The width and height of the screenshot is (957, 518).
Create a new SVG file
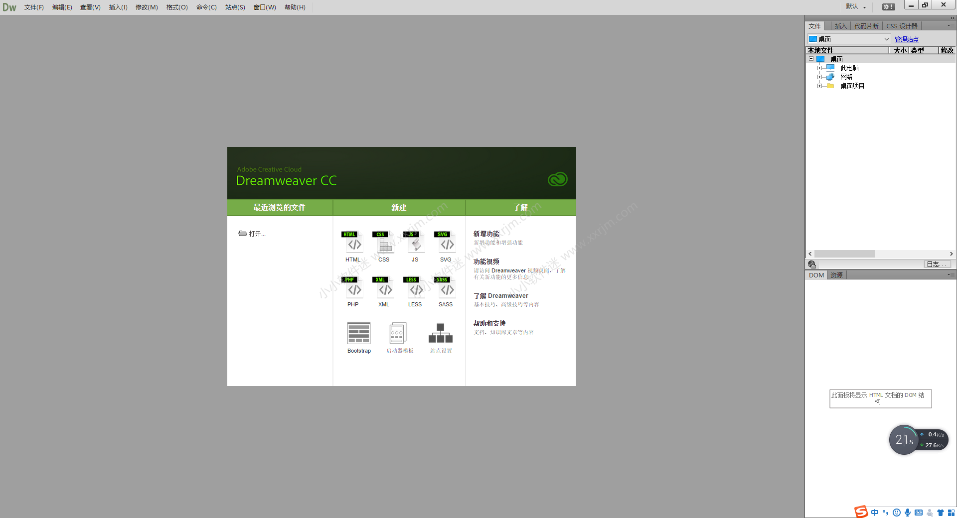pyautogui.click(x=446, y=247)
